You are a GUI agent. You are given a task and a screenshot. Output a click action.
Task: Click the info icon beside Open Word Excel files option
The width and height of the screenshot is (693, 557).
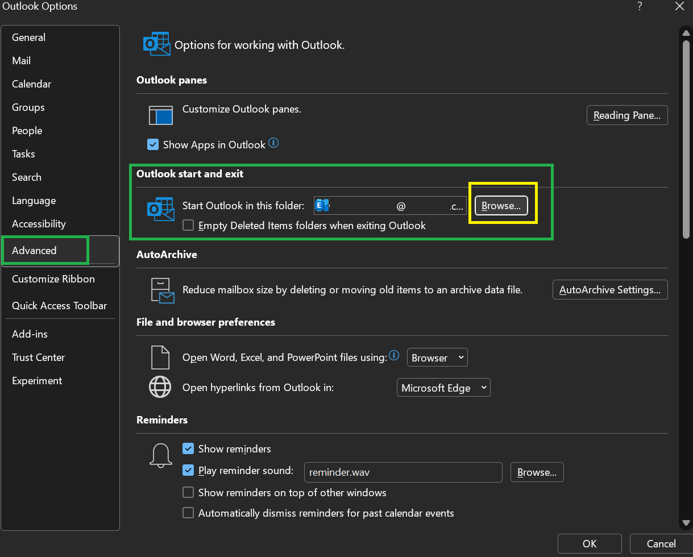coord(394,355)
